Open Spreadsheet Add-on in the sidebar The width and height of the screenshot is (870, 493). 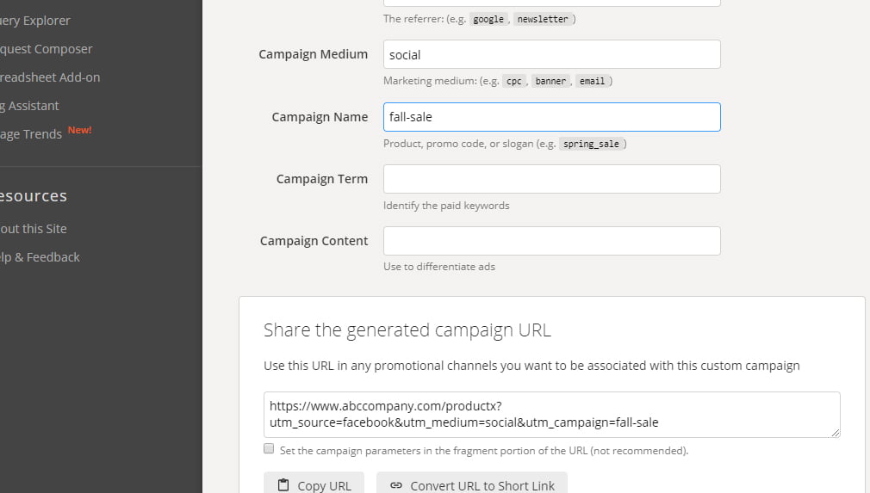click(x=50, y=77)
